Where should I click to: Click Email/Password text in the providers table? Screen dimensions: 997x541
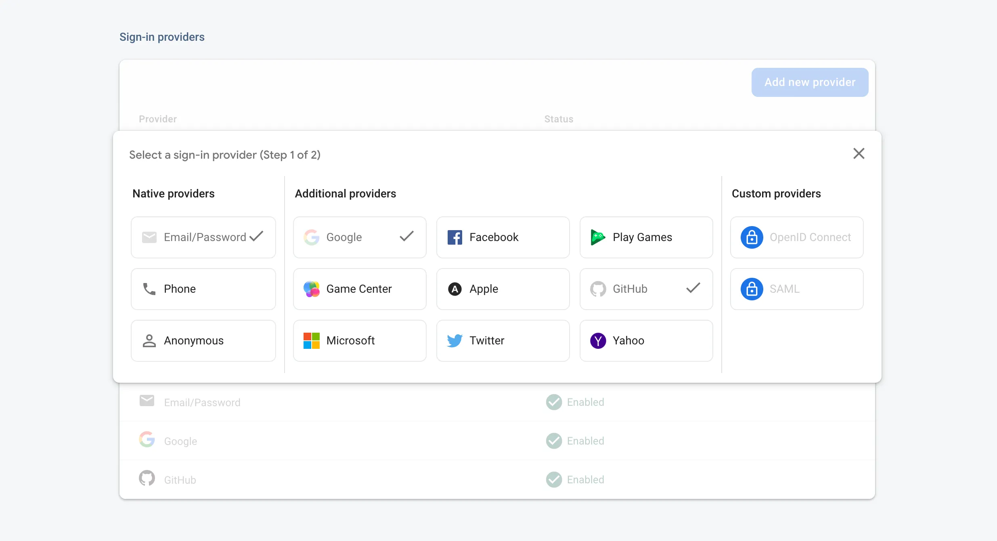click(x=202, y=403)
